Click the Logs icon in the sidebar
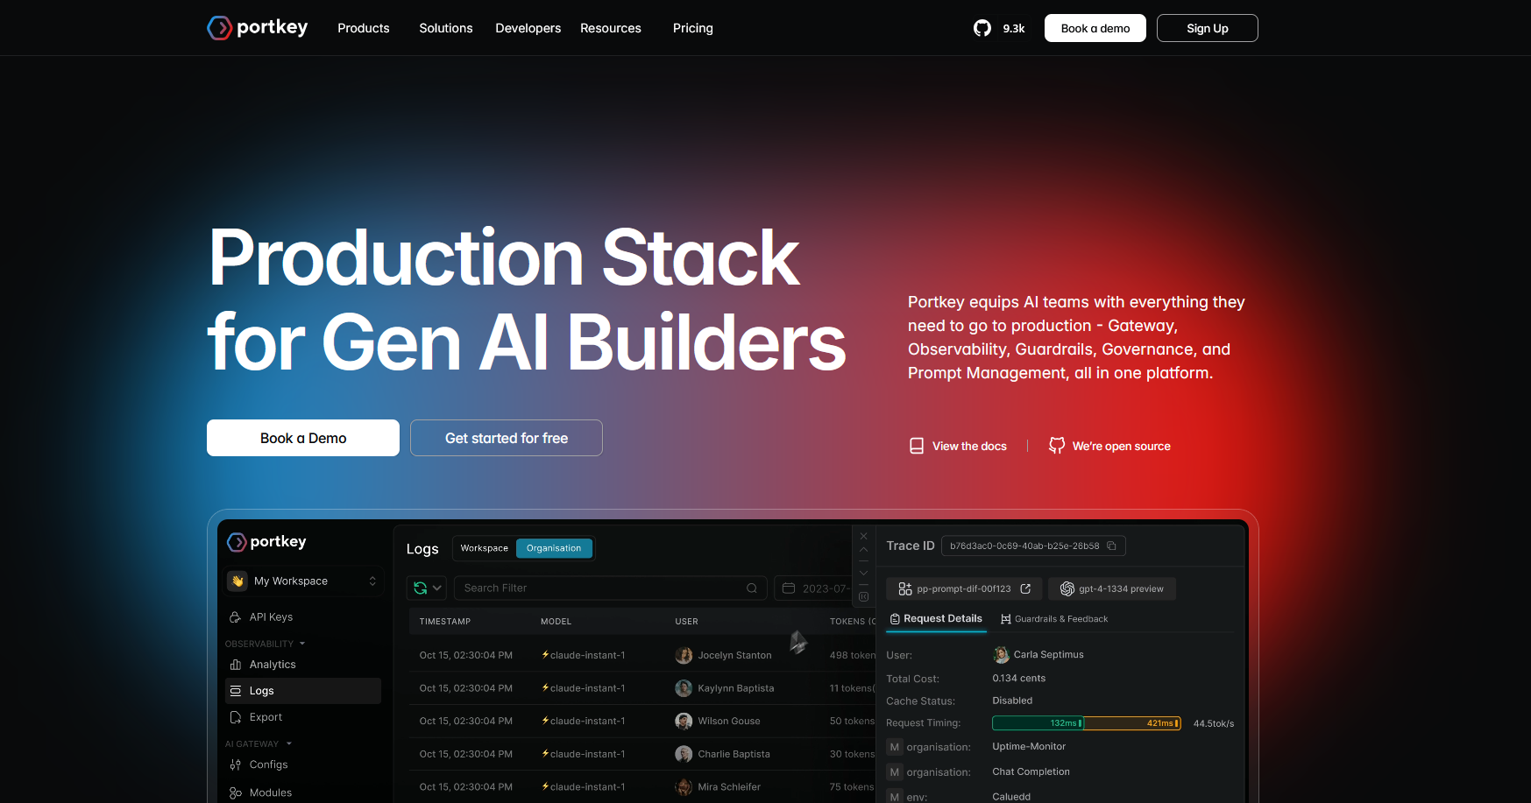The height and width of the screenshot is (803, 1531). [235, 691]
